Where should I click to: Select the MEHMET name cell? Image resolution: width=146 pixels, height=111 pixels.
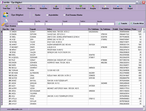(20, 47)
